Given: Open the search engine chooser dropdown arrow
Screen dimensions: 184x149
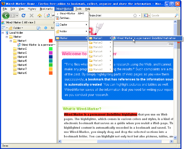Looking at the screenshot, I should (x=149, y=15).
